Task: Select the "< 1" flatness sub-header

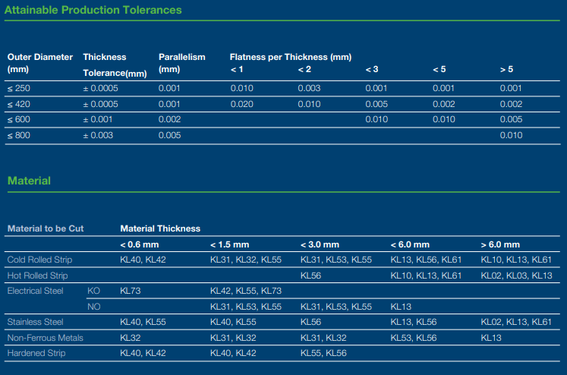Action: pyautogui.click(x=237, y=69)
